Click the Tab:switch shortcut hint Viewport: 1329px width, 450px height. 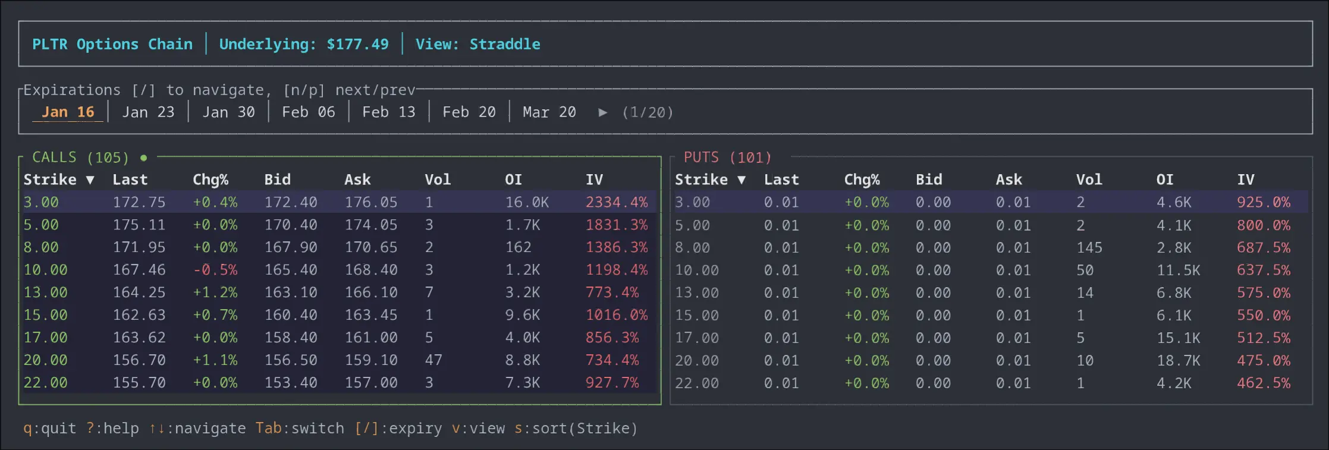click(300, 428)
